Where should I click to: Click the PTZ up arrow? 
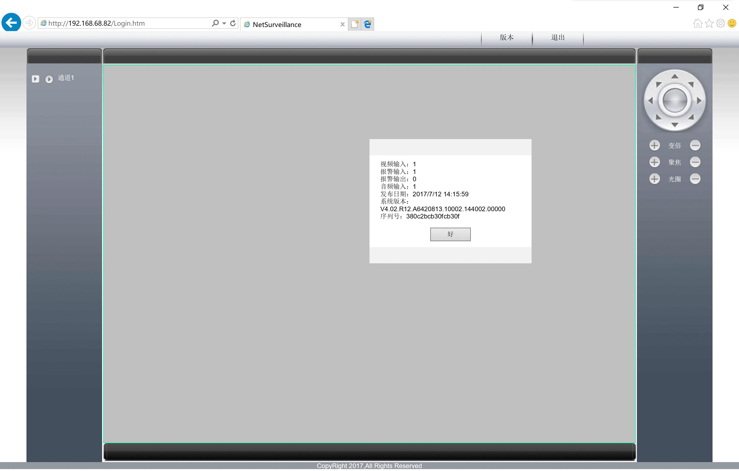coord(674,76)
